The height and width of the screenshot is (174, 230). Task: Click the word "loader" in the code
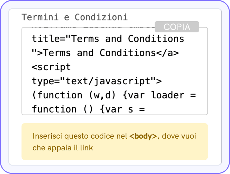point(168,95)
